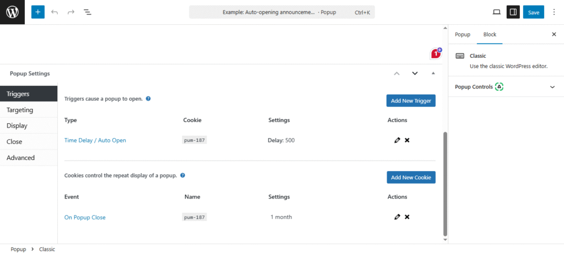Click the redo arrow icon
Screen dimensions: 564x254
click(71, 12)
